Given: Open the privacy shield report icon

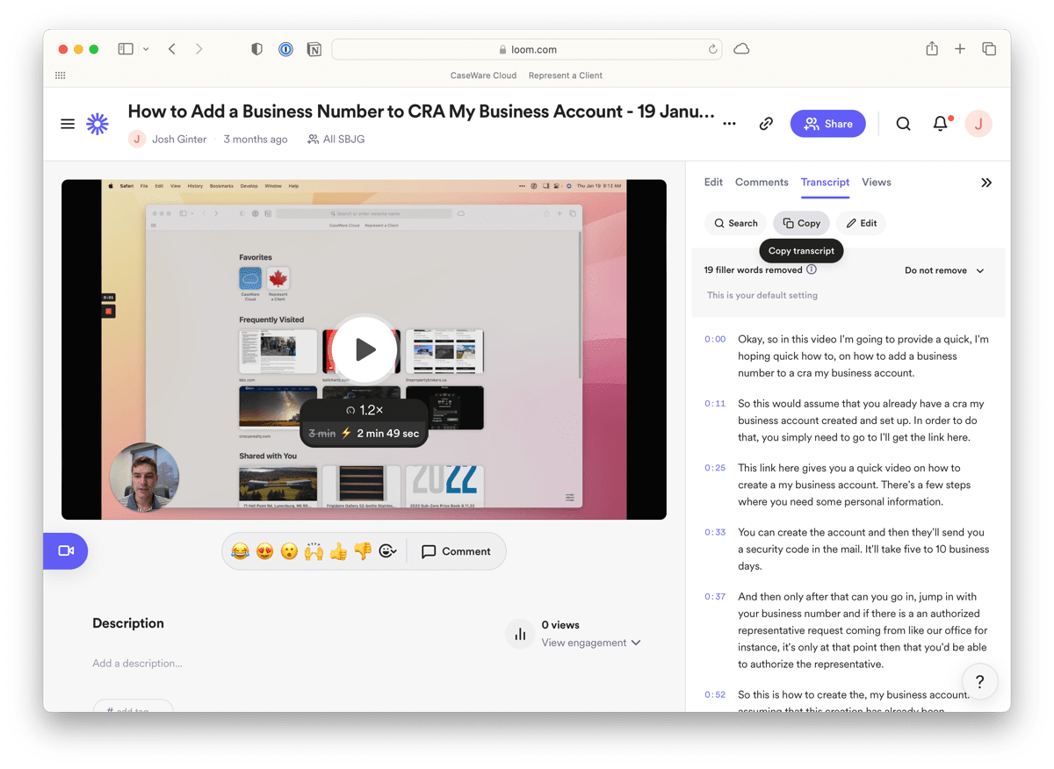Looking at the screenshot, I should (256, 49).
